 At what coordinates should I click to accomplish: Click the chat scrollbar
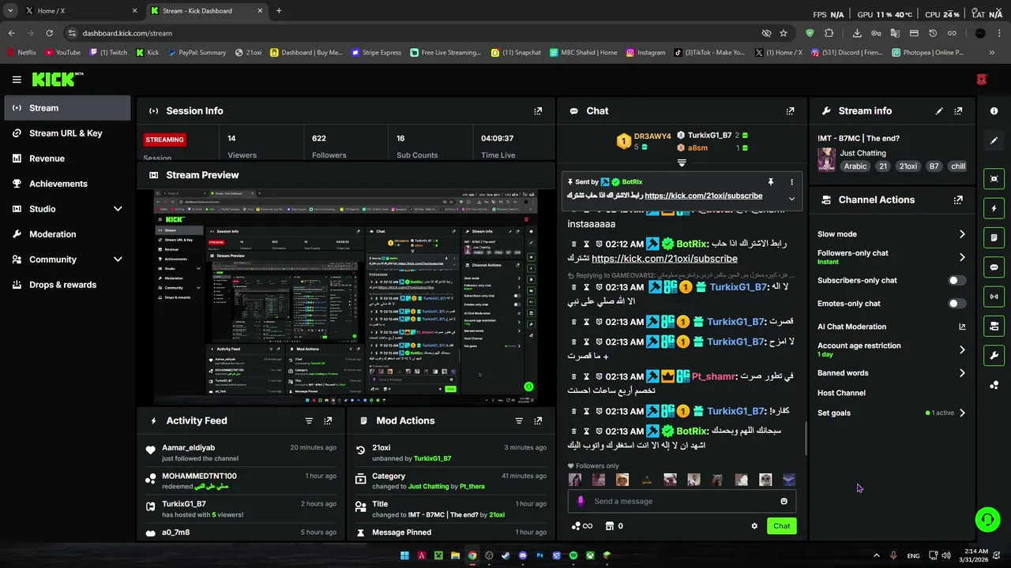coord(806,438)
